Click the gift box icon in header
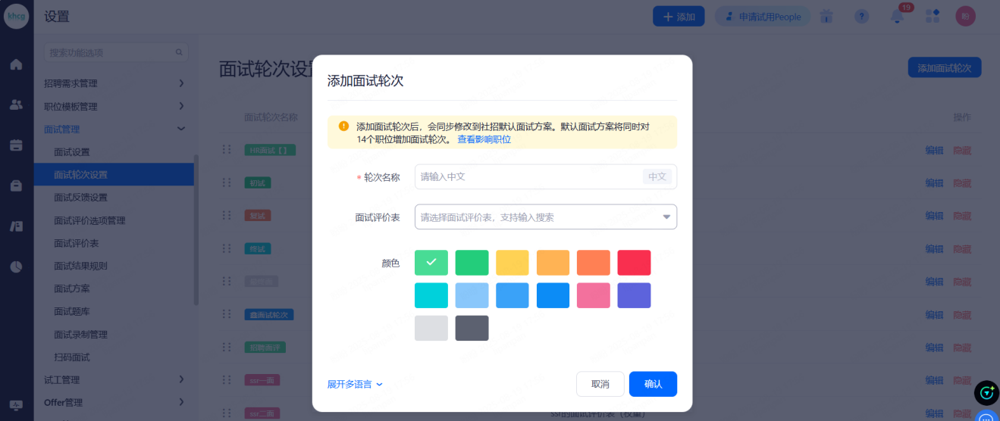Screen dimensions: 1000x421 coord(826,17)
